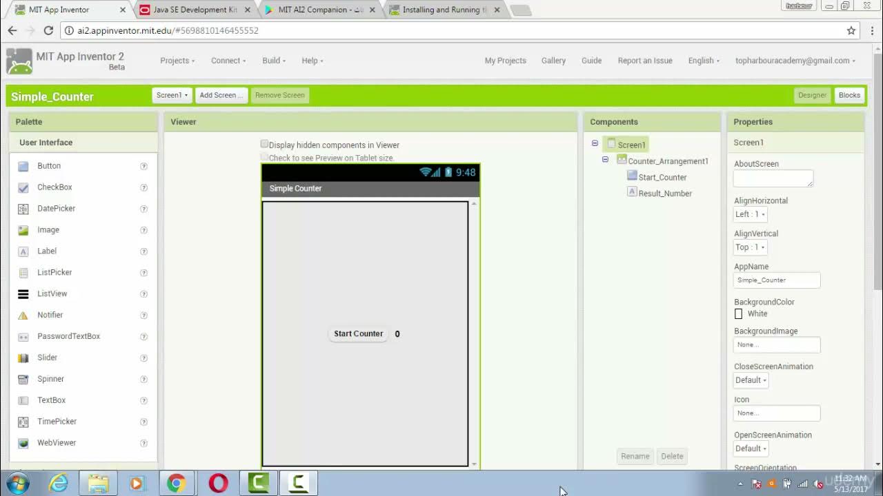
Task: Select Start_Counter in Components tree
Action: tap(662, 177)
